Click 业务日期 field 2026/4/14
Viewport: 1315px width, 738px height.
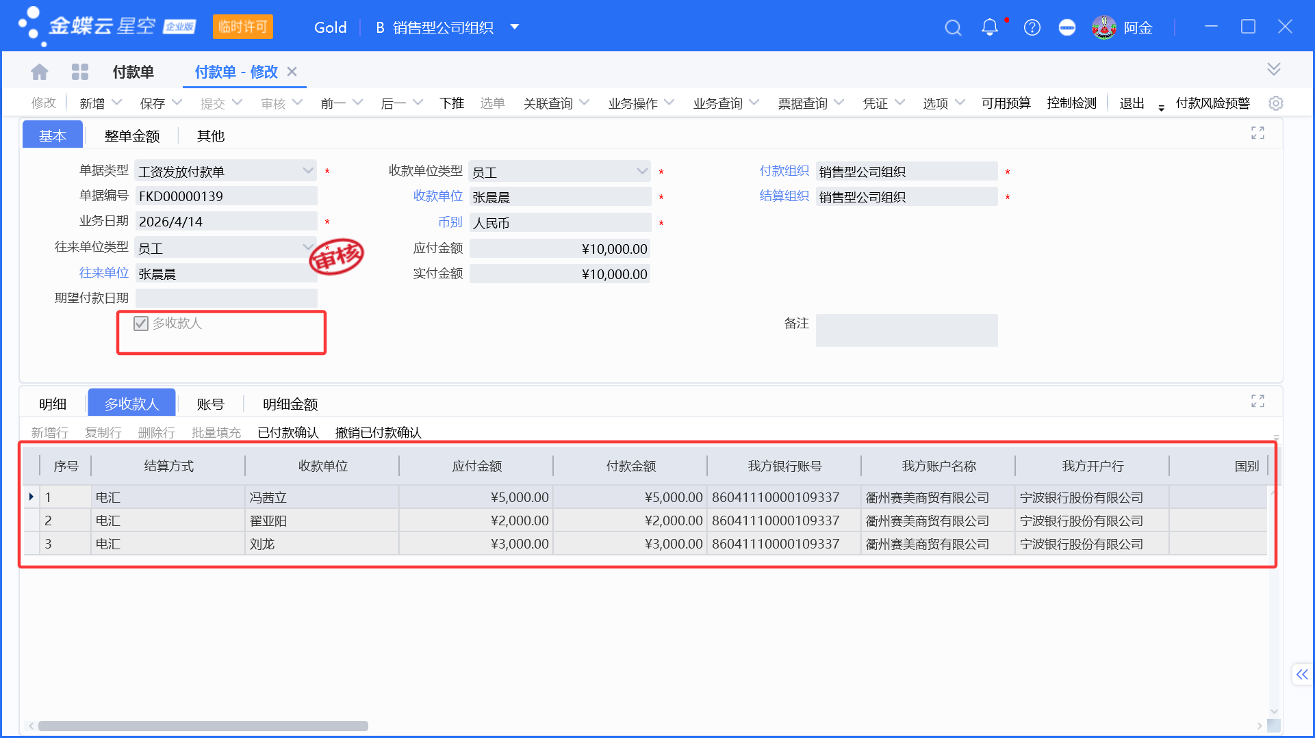[x=226, y=222]
